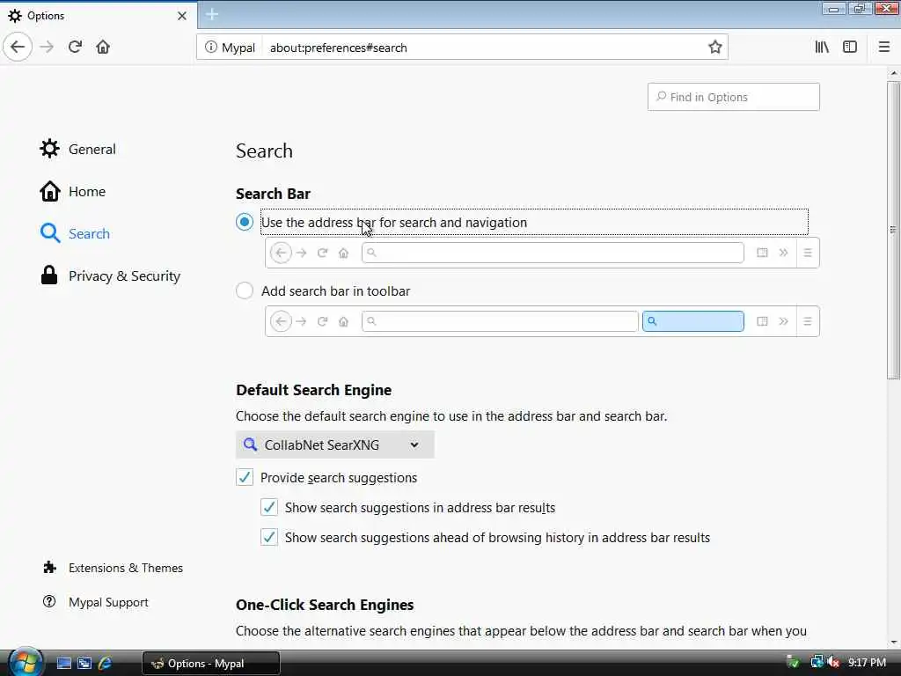Screen dimensions: 901x676
Task: Click the magnifier icon beside Search
Action: pyautogui.click(x=50, y=233)
